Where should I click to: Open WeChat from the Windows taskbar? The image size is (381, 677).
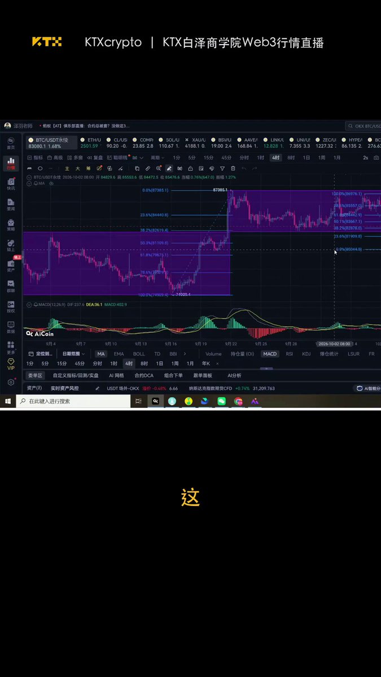coord(222,401)
